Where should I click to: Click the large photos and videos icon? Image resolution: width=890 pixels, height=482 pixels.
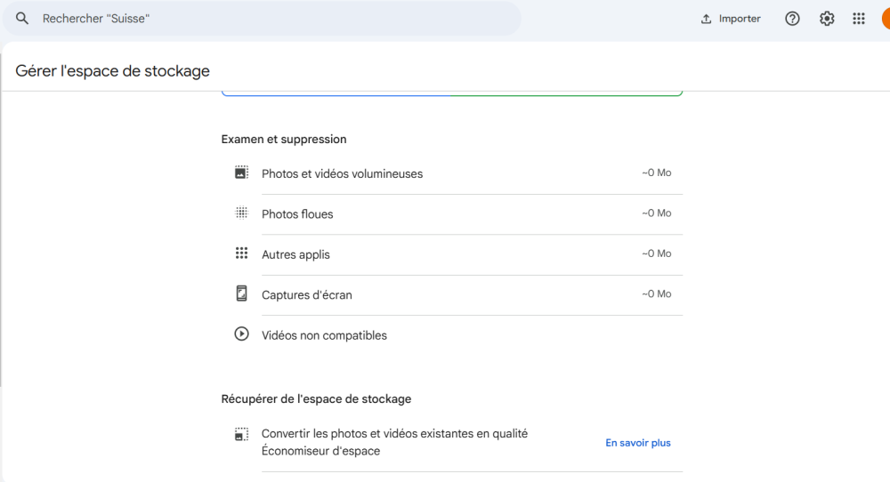[241, 173]
